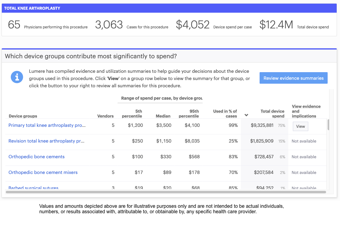Click View for Primary total knee arthroplasty
Image resolution: width=340 pixels, height=225 pixels.
pyautogui.click(x=300, y=126)
